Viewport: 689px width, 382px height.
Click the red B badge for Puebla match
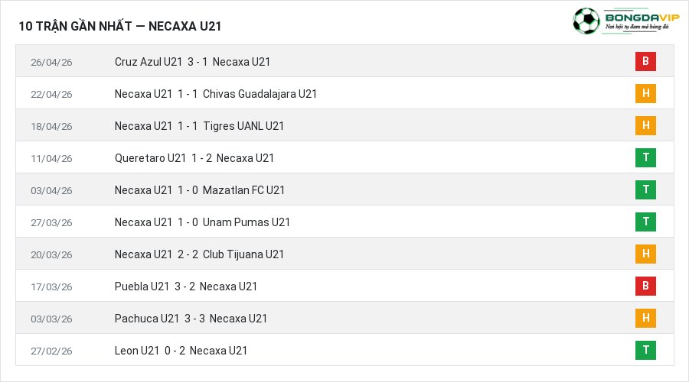[645, 286]
